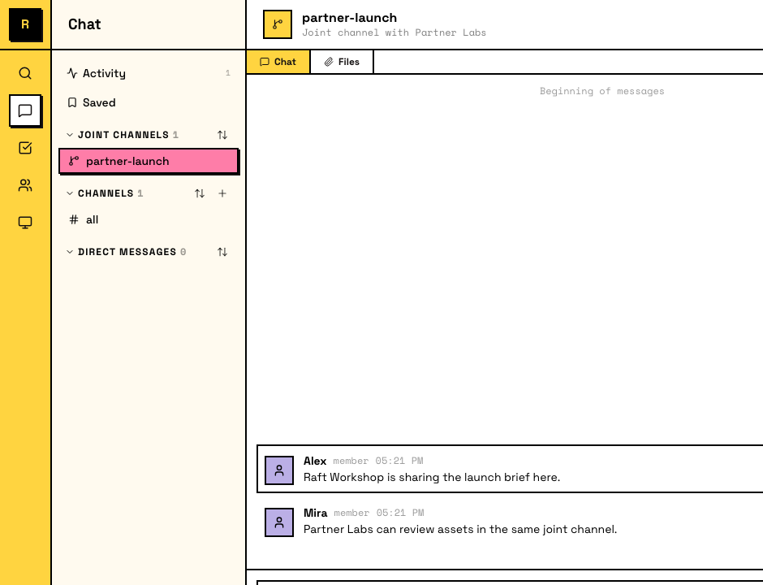The image size is (763, 585).
Task: Click the Activity unread count badge
Action: pos(228,73)
